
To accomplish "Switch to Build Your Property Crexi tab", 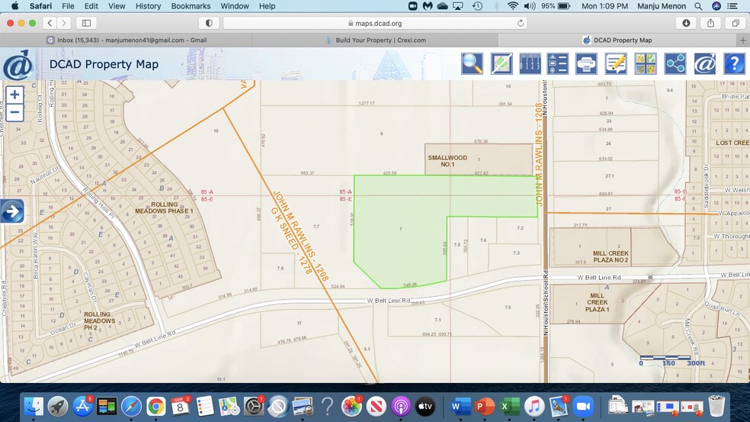I will [x=375, y=40].
